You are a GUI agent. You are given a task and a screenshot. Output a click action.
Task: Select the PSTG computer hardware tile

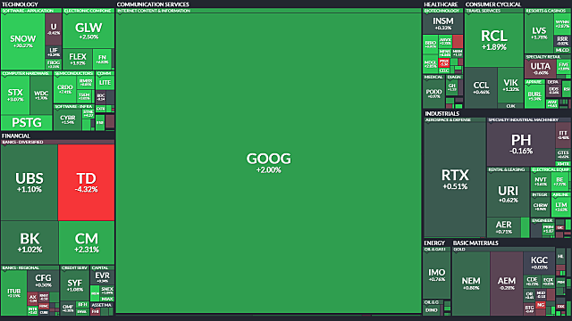point(27,123)
